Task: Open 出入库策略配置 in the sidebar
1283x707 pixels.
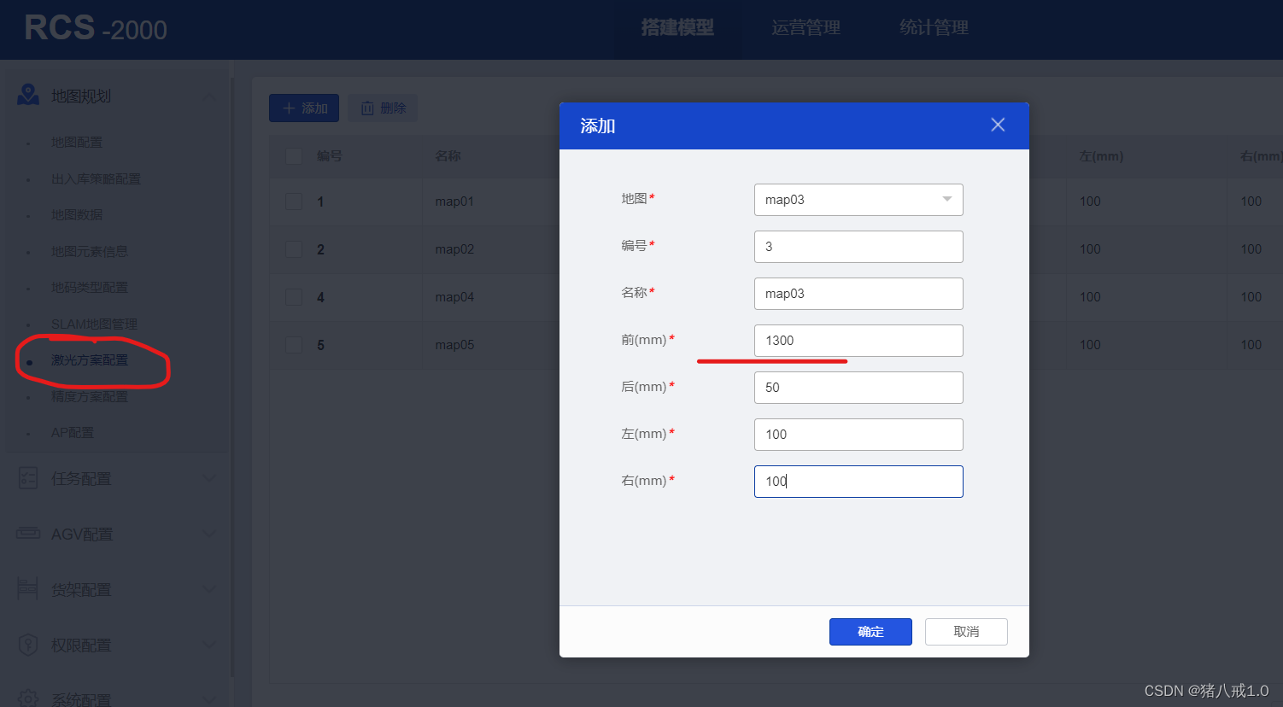Action: pos(96,178)
